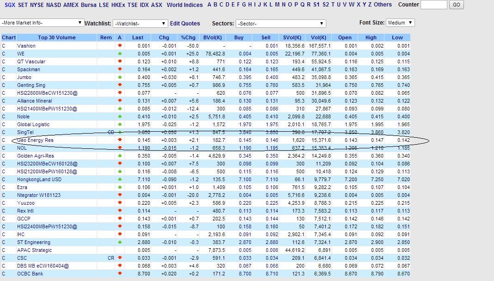The image size is (494, 281).
Task: Filter counters by S1
Action: tap(316, 5)
